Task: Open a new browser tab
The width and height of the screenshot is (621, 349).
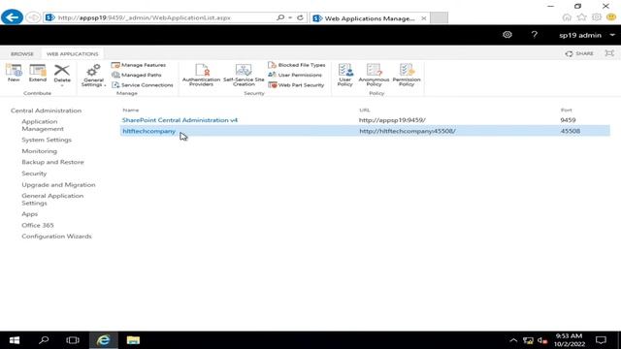Action: pyautogui.click(x=439, y=17)
